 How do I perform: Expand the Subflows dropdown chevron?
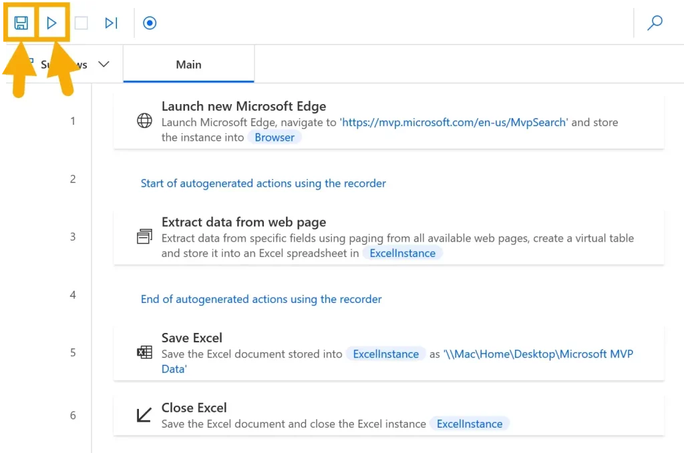(x=104, y=65)
